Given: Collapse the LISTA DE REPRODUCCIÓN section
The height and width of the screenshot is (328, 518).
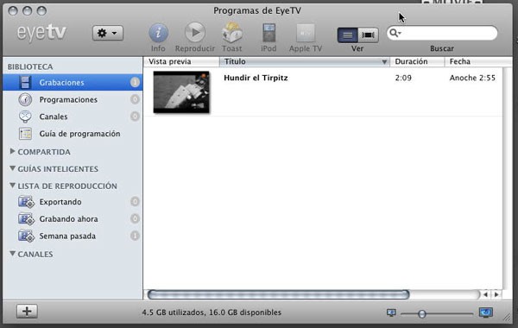Looking at the screenshot, I should pyautogui.click(x=12, y=186).
